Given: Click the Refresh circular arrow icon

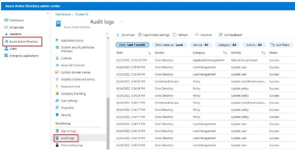Looking at the screenshot, I should 175,35.
